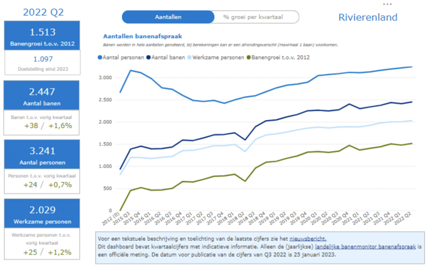Image resolution: width=430 pixels, height=269 pixels.
Task: Click the Aantal banen legend marker
Action: click(x=149, y=57)
